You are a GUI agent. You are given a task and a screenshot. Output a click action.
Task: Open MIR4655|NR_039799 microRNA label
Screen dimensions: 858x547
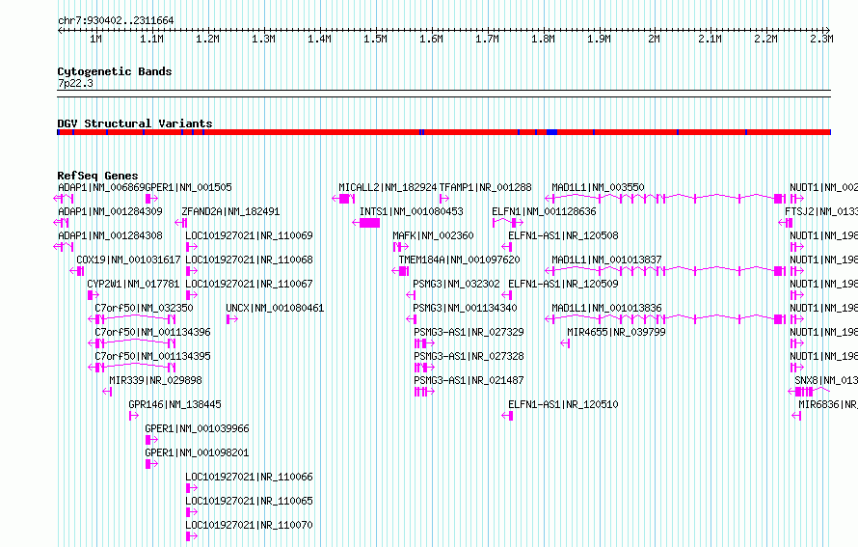(x=616, y=332)
